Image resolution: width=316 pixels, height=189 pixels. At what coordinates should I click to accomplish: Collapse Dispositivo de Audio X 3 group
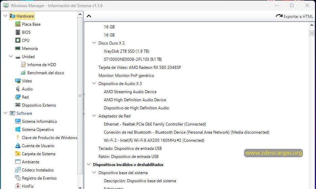tap(94, 83)
